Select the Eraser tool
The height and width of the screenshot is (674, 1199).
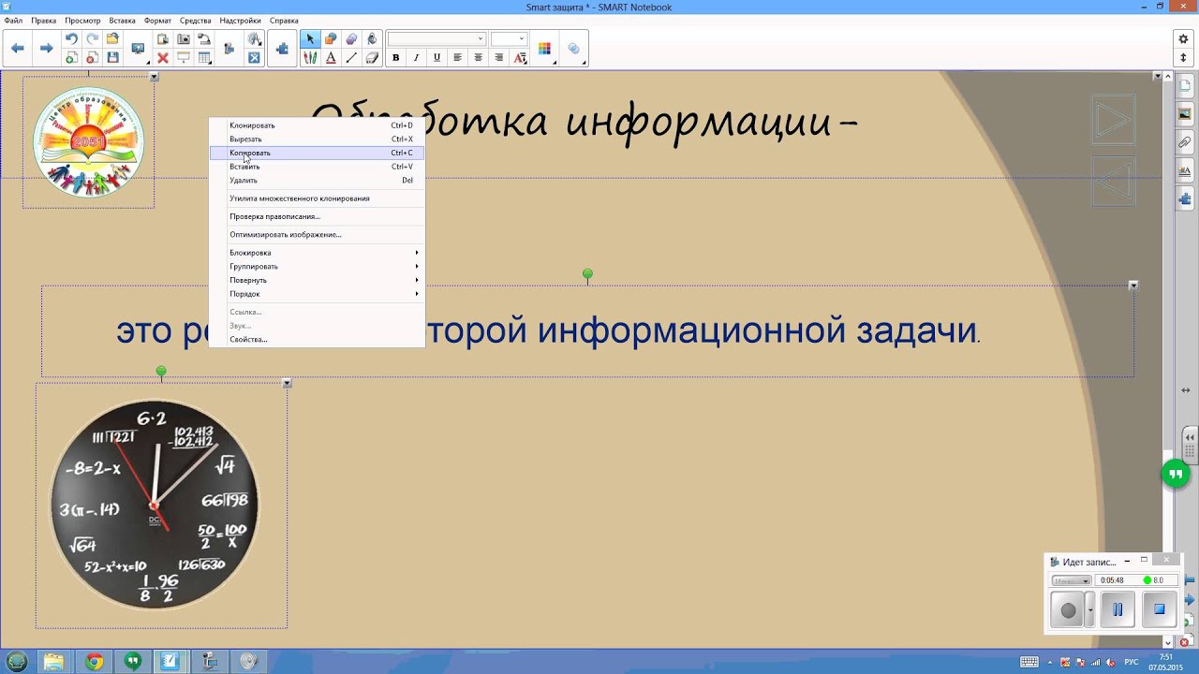(372, 57)
